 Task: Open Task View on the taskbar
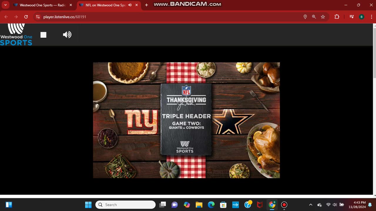162,205
